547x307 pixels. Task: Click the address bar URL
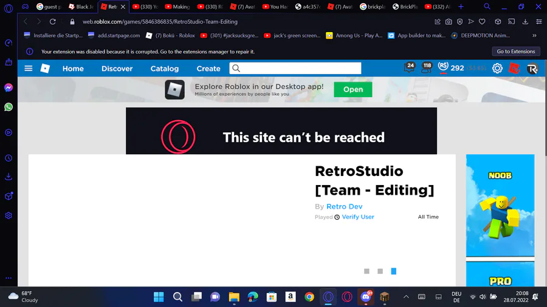(160, 22)
